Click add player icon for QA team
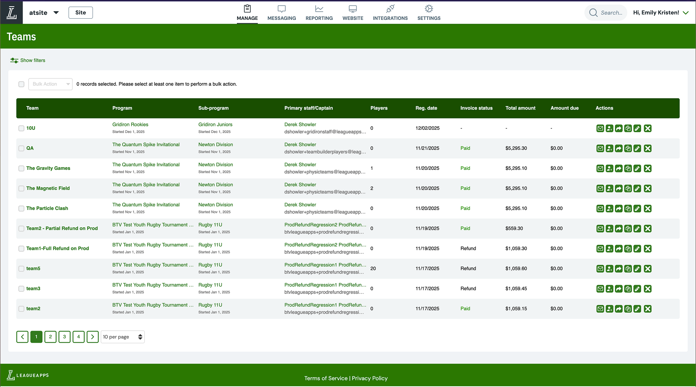The width and height of the screenshot is (696, 387). [x=609, y=148]
